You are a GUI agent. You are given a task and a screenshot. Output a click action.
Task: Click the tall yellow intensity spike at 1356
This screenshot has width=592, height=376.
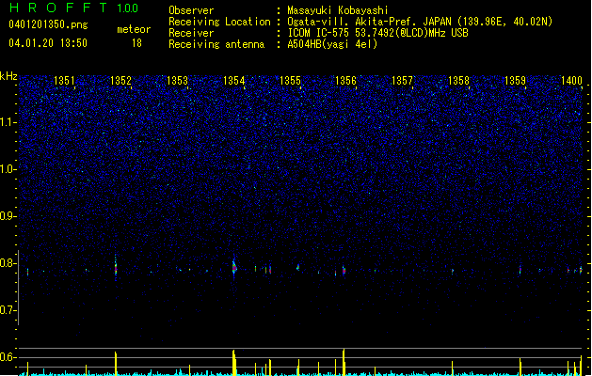344,363
